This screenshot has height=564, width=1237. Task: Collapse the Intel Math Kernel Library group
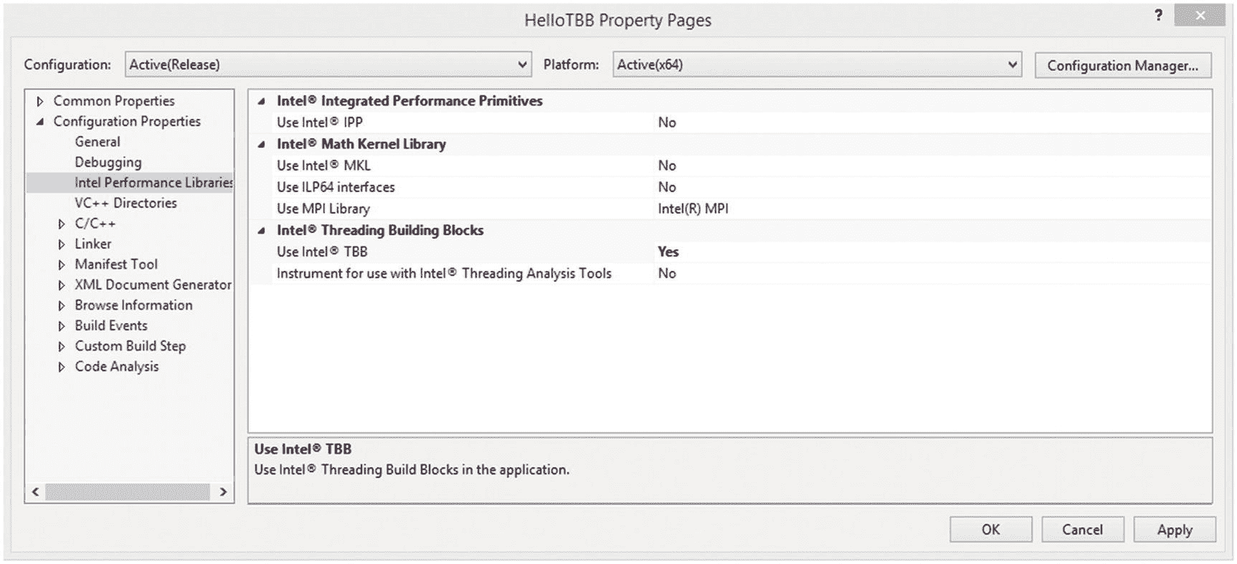pyautogui.click(x=262, y=145)
